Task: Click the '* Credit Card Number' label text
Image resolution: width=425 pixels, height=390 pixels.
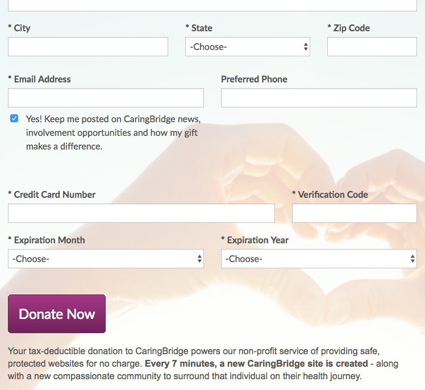Action: click(52, 194)
